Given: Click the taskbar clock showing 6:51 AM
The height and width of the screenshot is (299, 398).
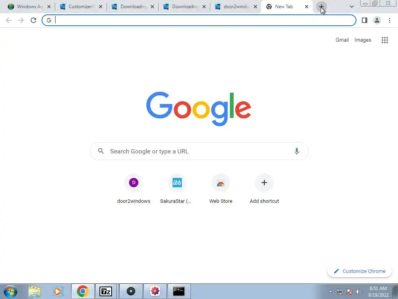Looking at the screenshot, I should coord(378,292).
